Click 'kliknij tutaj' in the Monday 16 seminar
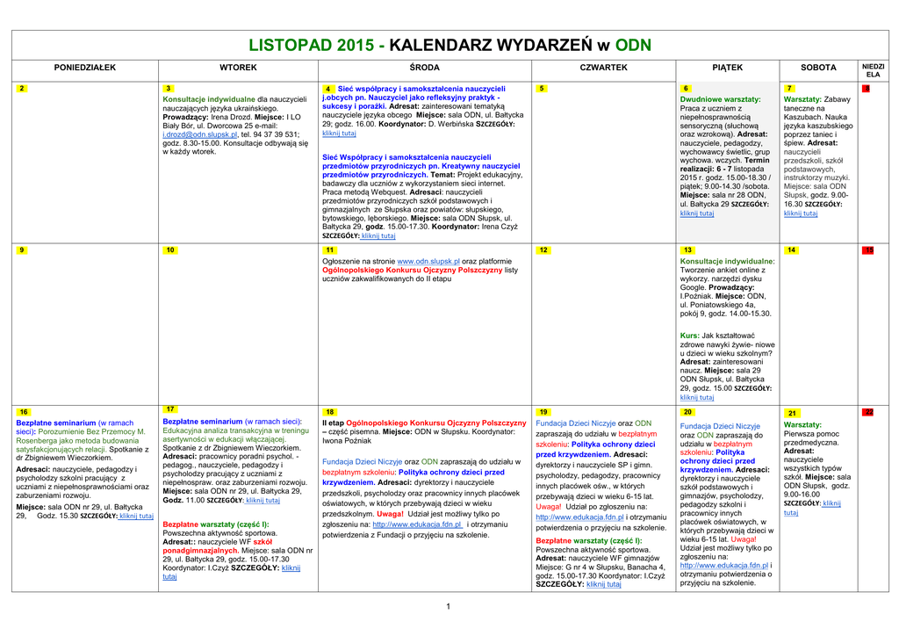Image resolution: width=899 pixels, height=636 pixels. tap(136, 517)
